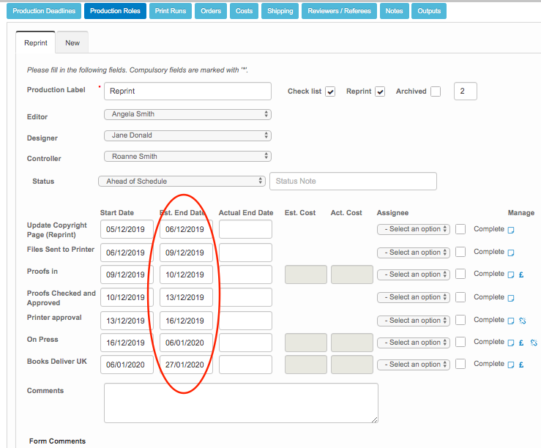Select assignee for Update Copyright Page
This screenshot has width=541, height=448.
tap(414, 229)
